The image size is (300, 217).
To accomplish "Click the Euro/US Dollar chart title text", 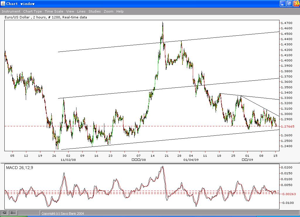I will pyautogui.click(x=46, y=17).
